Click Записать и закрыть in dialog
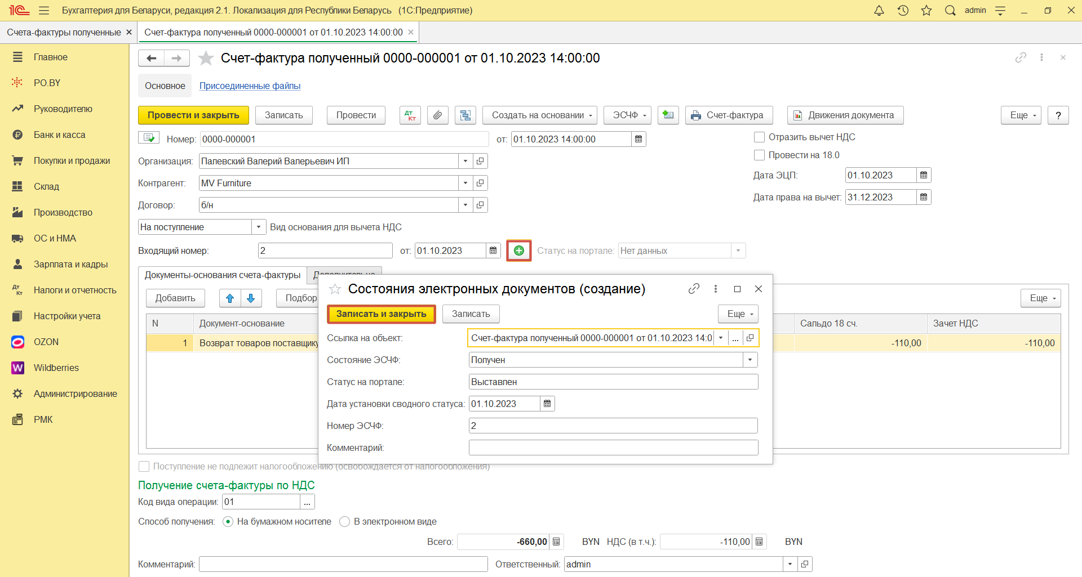The image size is (1082, 577). (382, 314)
